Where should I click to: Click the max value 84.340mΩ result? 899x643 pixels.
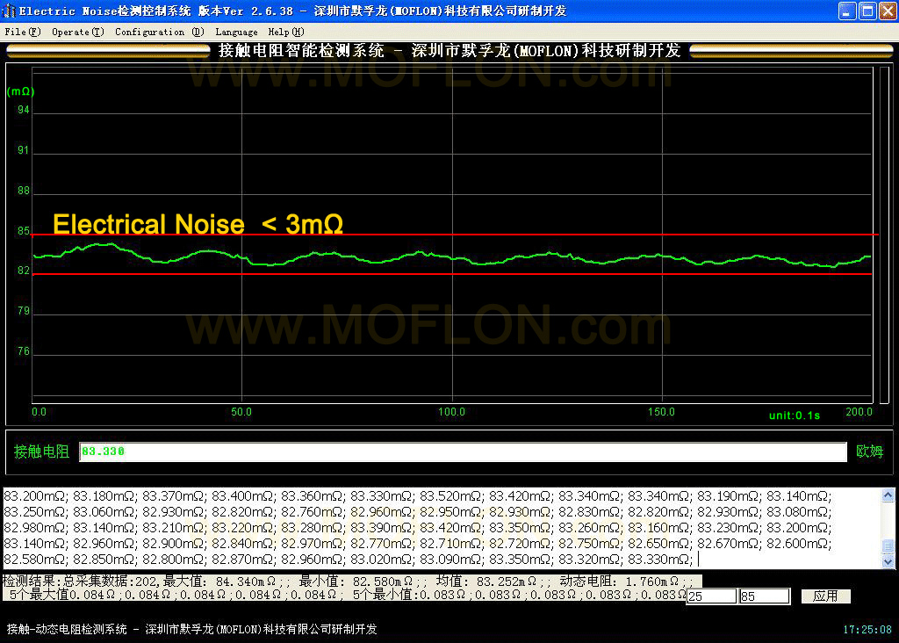pyautogui.click(x=246, y=582)
